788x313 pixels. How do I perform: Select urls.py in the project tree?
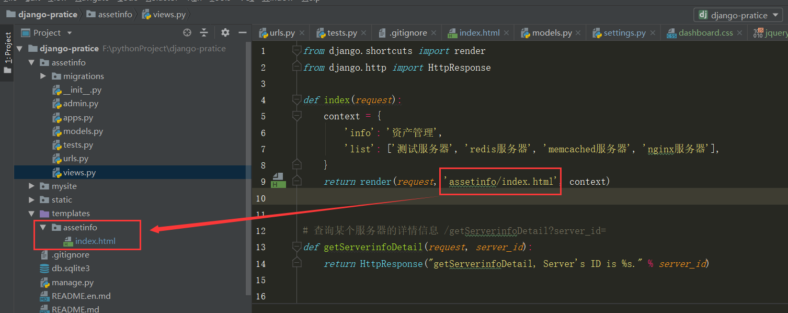point(76,159)
